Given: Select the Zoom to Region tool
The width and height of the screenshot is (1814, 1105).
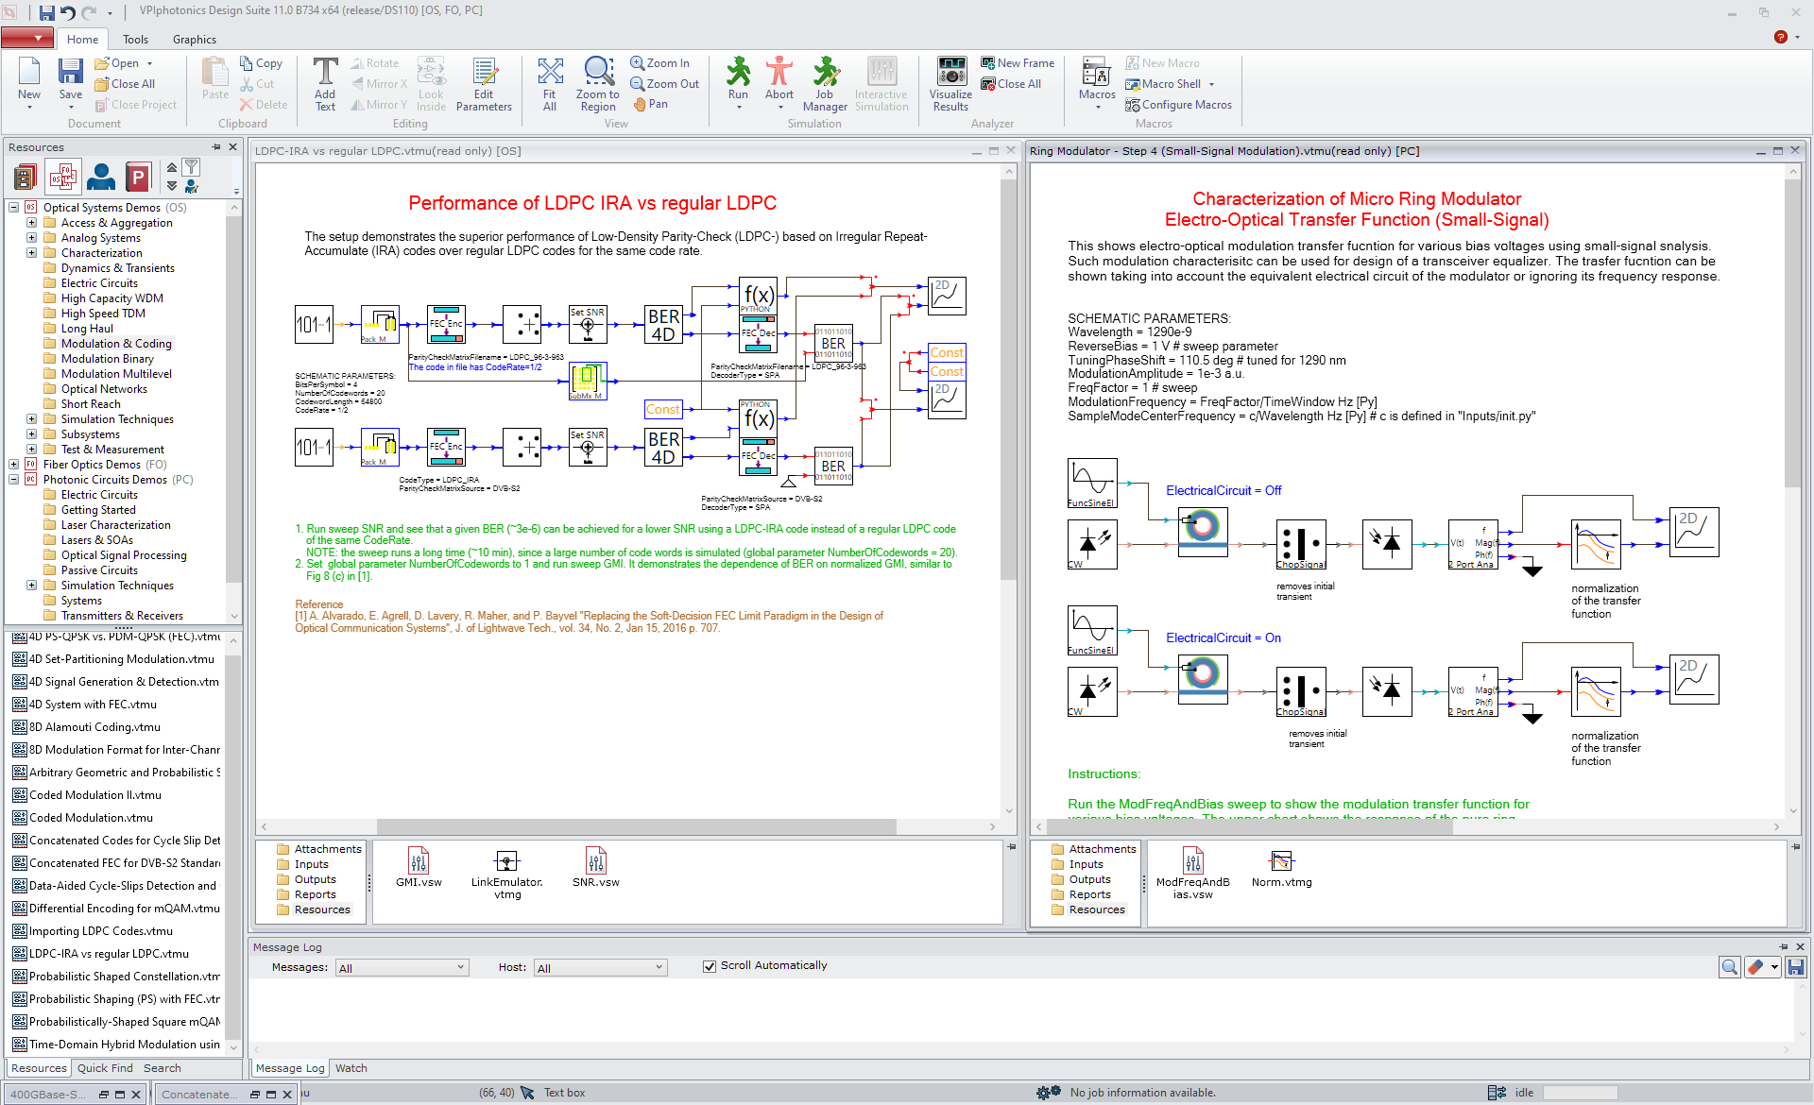Looking at the screenshot, I should [x=598, y=83].
